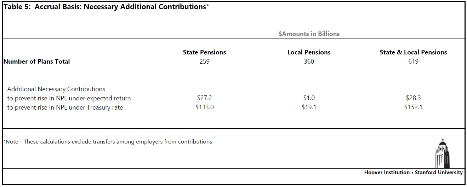This screenshot has width=467, height=187.
Task: Select the State & Local Pensions header
Action: point(413,52)
